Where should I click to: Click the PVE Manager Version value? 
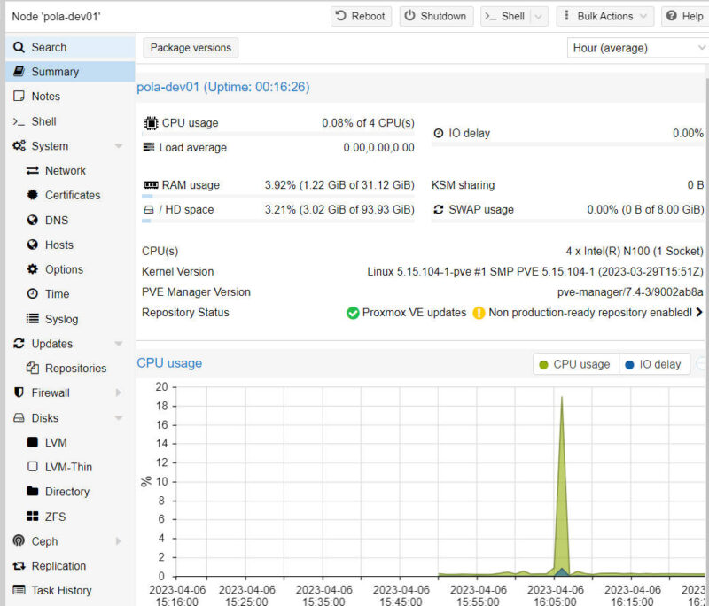630,292
